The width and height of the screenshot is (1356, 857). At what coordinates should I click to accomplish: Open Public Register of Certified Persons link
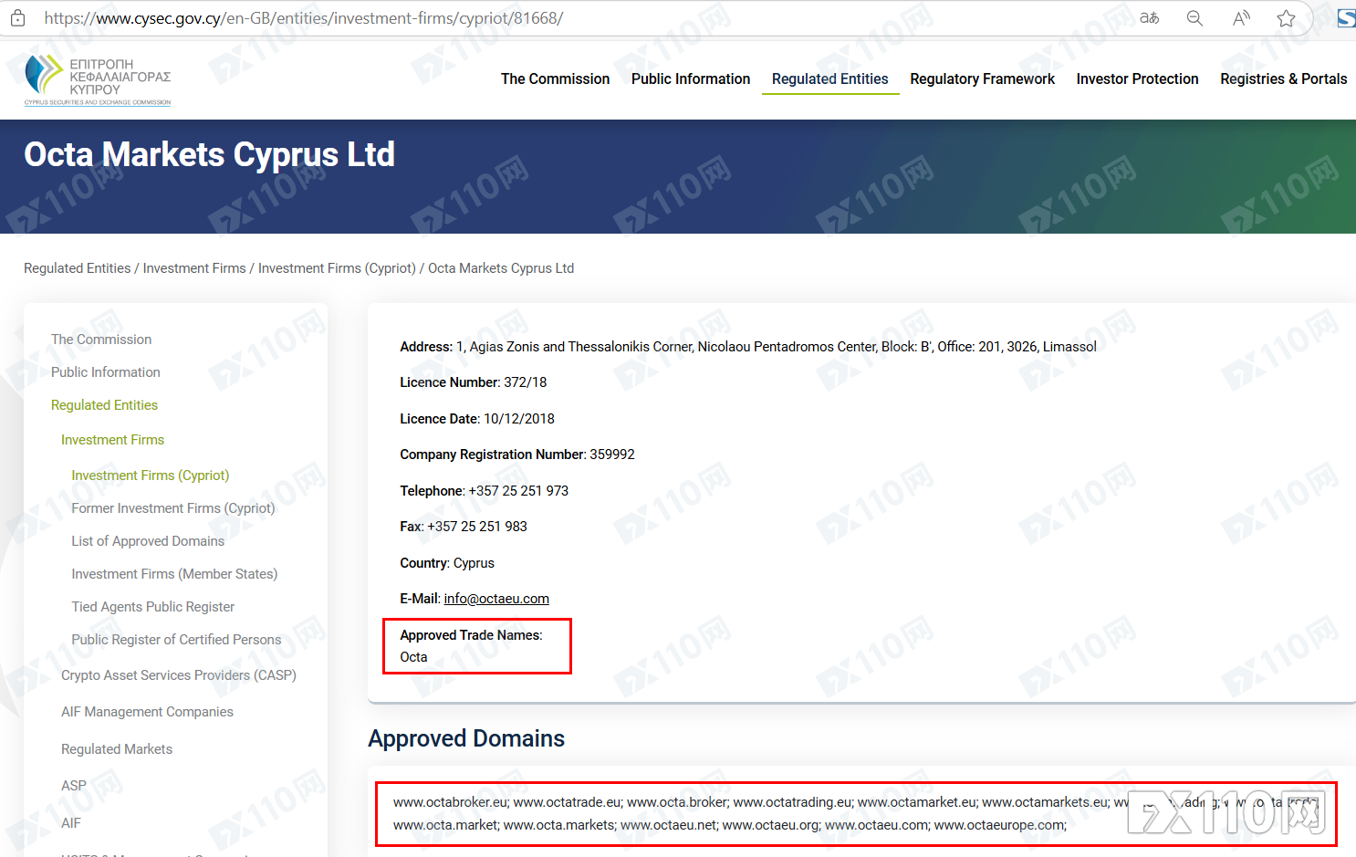(176, 640)
